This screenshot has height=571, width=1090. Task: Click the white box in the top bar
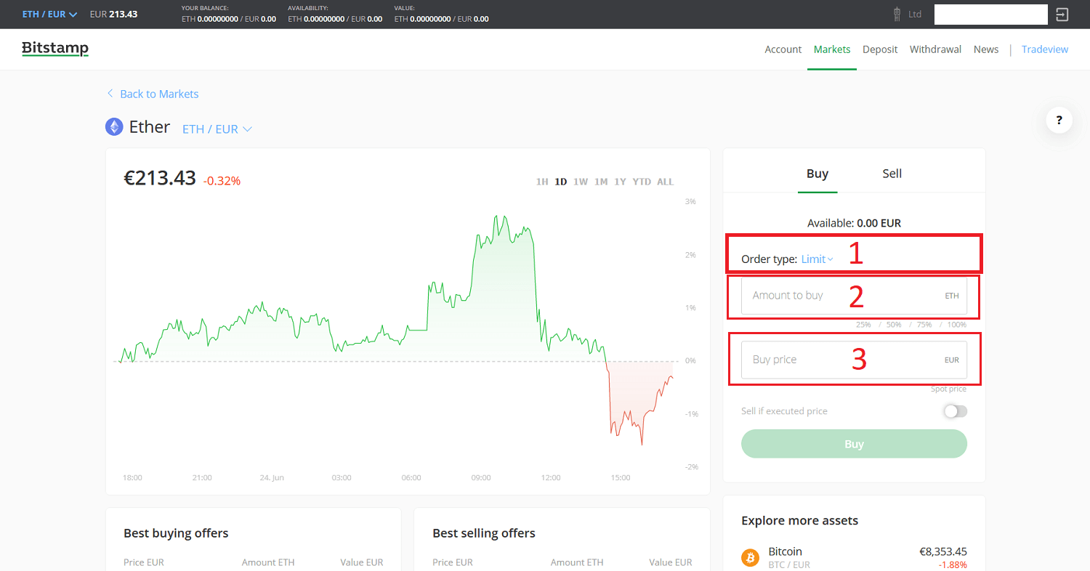coord(990,15)
